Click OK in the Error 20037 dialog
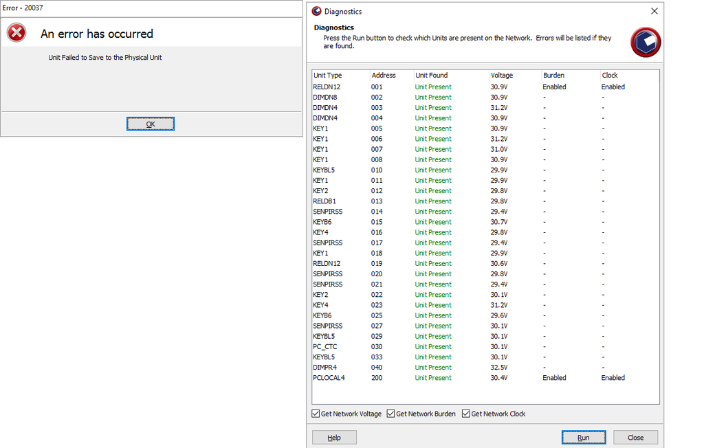This screenshot has height=448, width=704. (151, 124)
